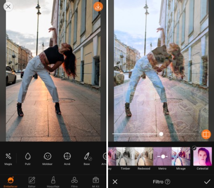Open the Base foundation tool
Viewport: 214px width, 188px height.
point(87,159)
